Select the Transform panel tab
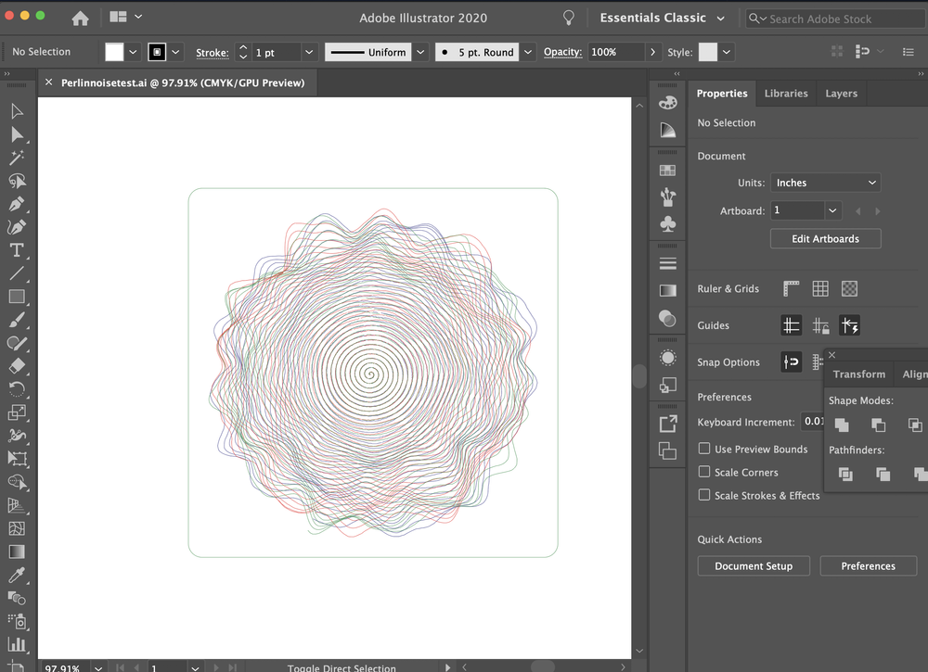This screenshot has height=672, width=928. point(858,374)
